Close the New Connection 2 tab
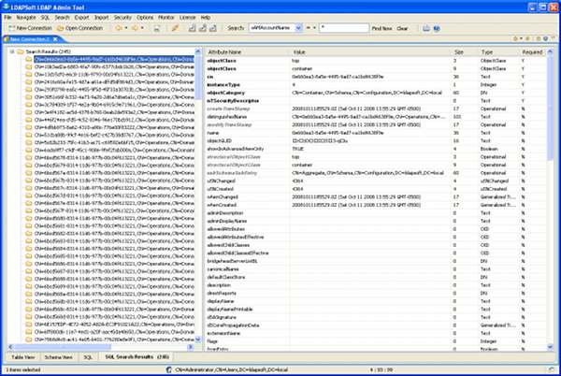Viewport: 561px width, 376px height. pyautogui.click(x=55, y=39)
